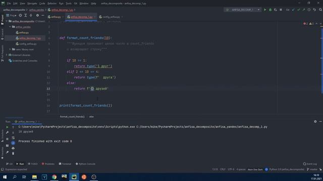Click the wrench icon in the Run panel
Viewport: 323px width, 181px height.
(x=7, y=133)
